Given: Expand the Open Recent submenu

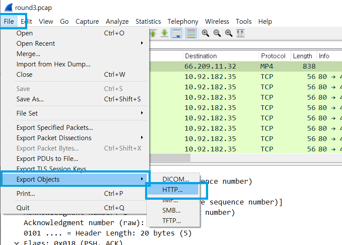Looking at the screenshot, I should click(75, 43).
